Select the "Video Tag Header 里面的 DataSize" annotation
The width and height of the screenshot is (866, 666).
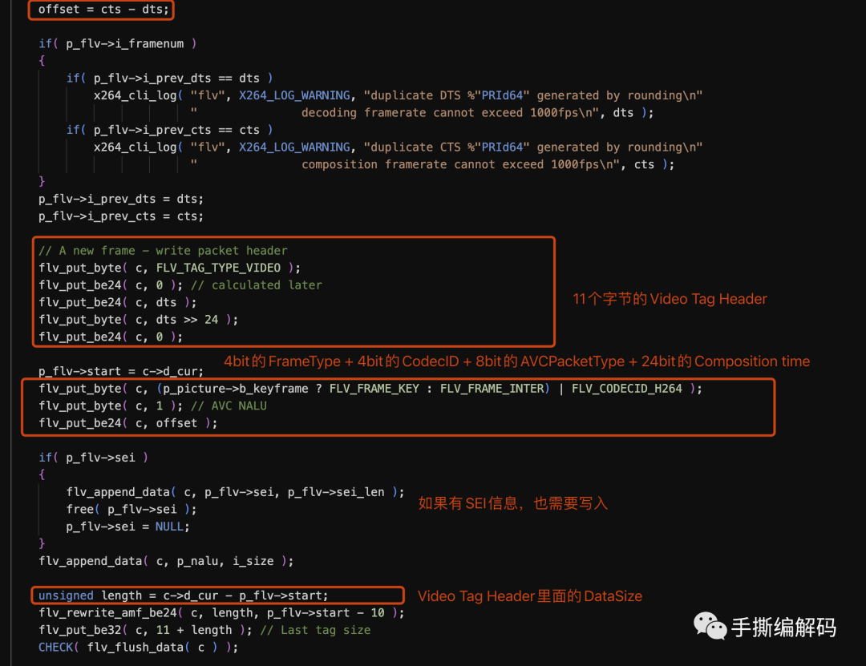coord(529,595)
